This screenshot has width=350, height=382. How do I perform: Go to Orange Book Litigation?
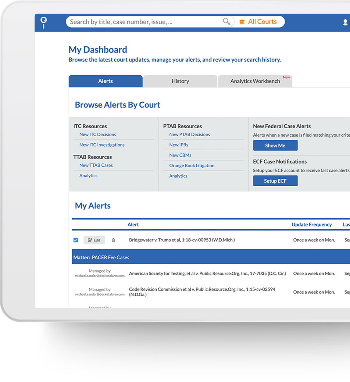click(191, 166)
